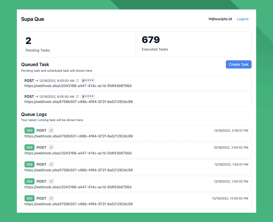
Task: Click the recurrence icon on the 8:05 AM task
Action: click(77, 96)
